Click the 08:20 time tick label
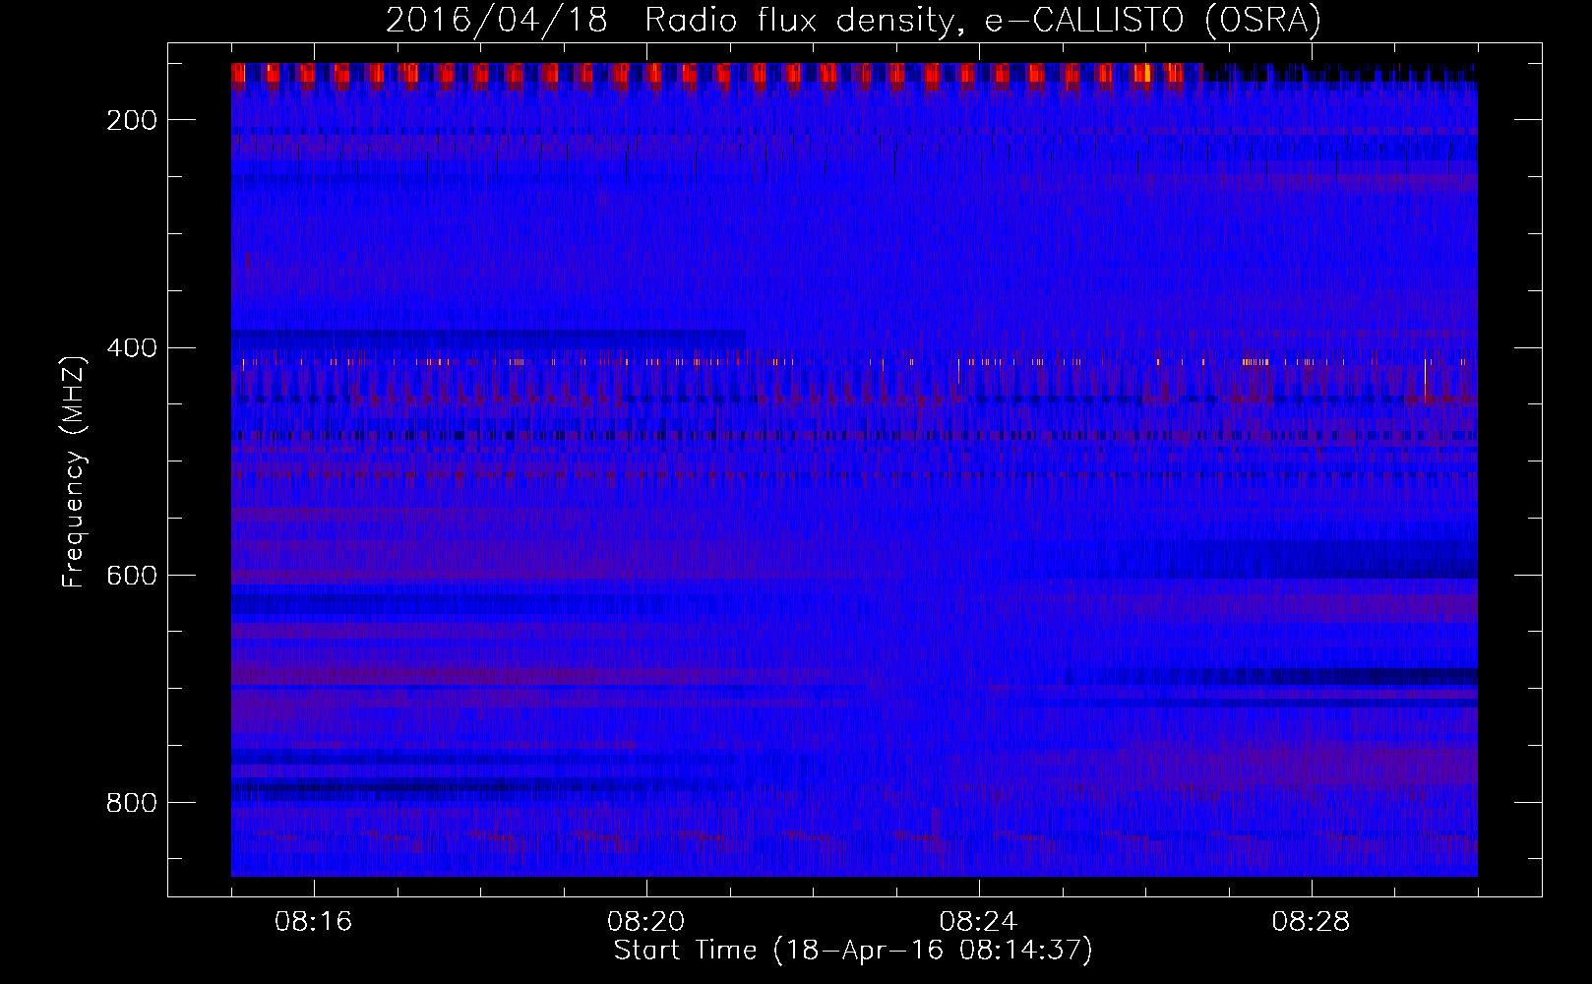Viewport: 1592px width, 984px height. tap(646, 922)
